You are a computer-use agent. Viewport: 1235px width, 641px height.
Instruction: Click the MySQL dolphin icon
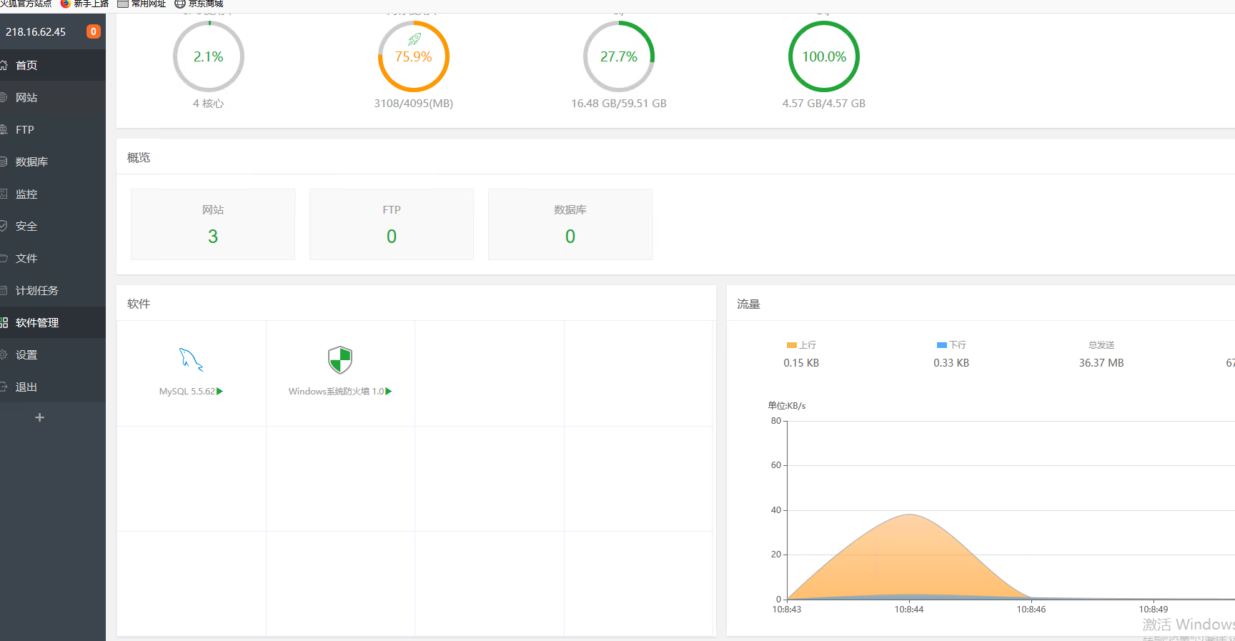click(191, 359)
